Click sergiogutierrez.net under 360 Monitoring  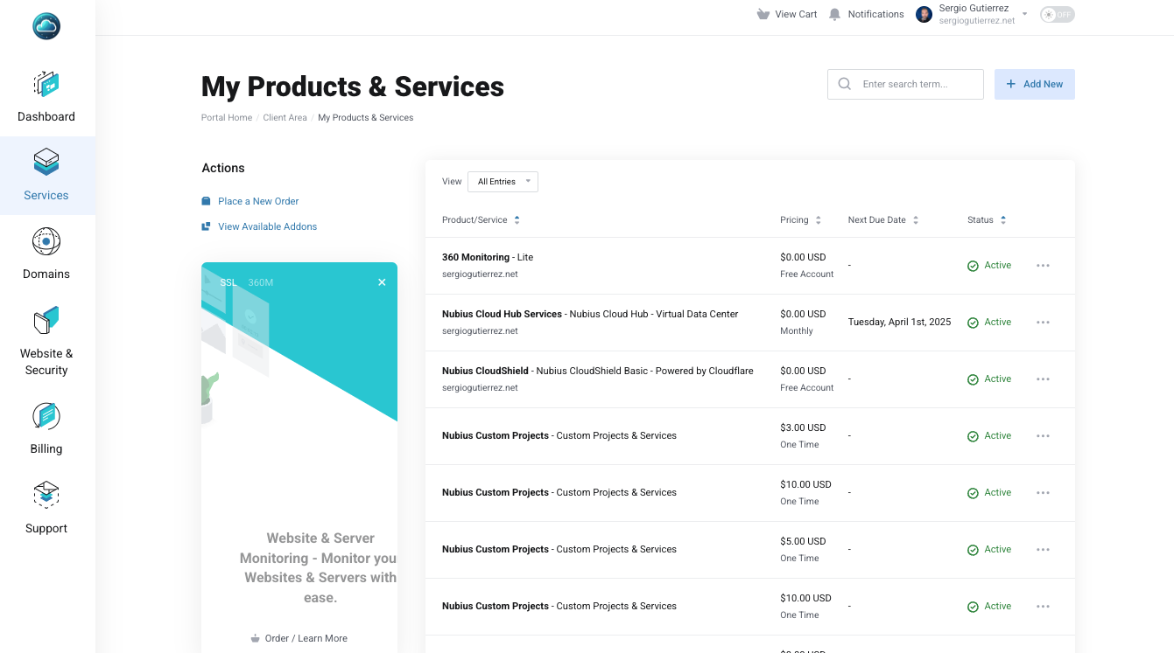pyautogui.click(x=480, y=274)
